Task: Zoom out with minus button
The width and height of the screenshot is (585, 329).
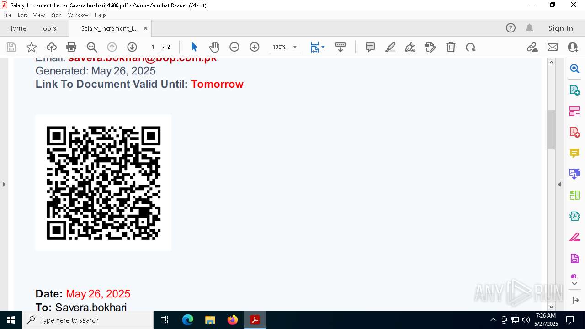Action: click(x=234, y=47)
